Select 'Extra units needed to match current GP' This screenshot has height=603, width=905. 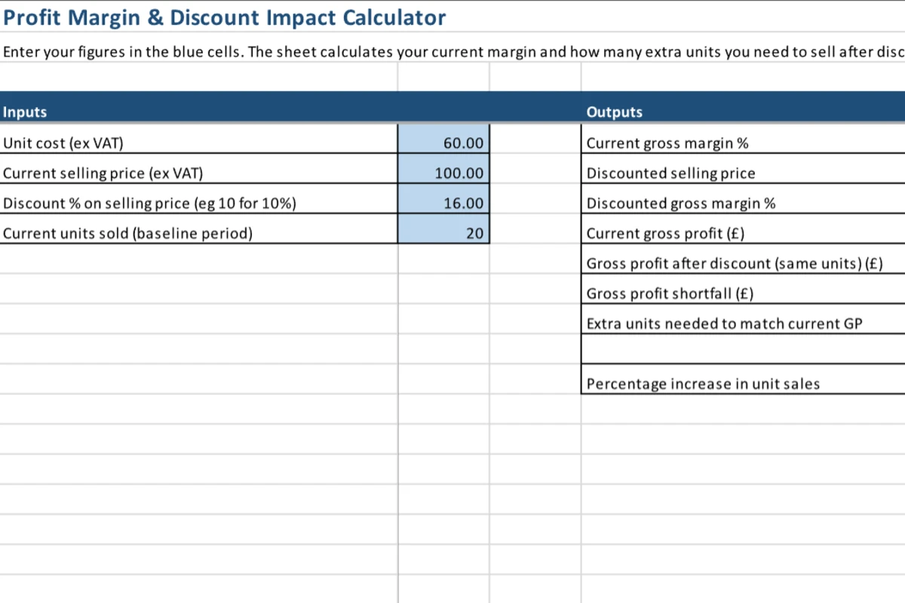coord(724,324)
